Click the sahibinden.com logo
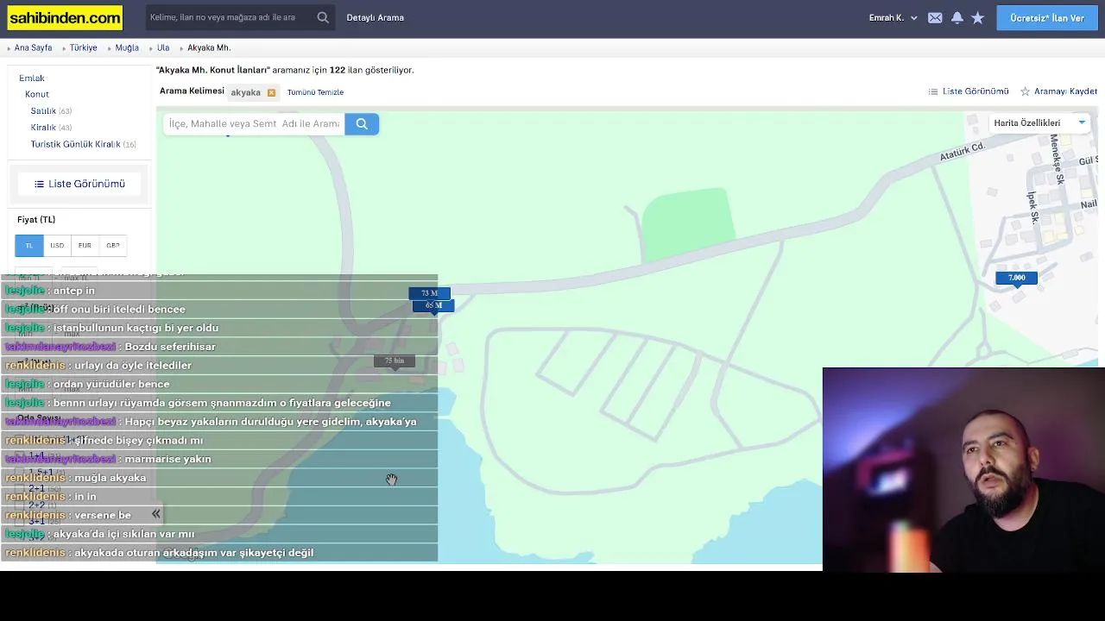Image resolution: width=1105 pixels, height=621 pixels. 66,17
